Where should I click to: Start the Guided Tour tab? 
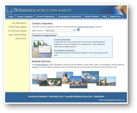115,16
